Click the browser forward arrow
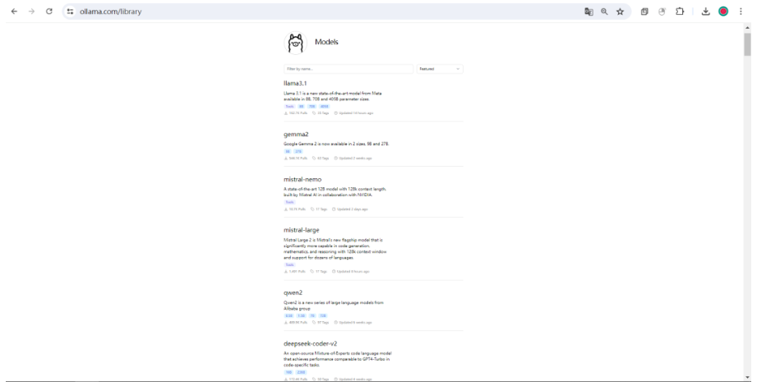The height and width of the screenshot is (386, 757). pyautogui.click(x=31, y=11)
